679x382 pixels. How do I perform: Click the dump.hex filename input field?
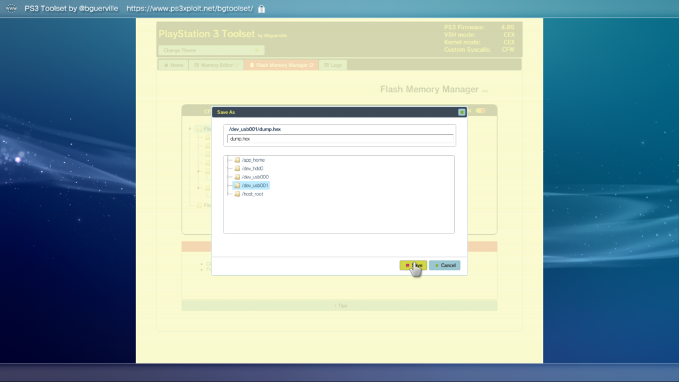340,139
